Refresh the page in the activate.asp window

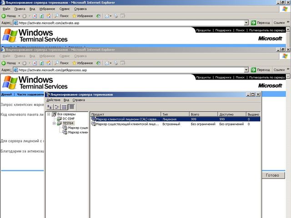41,16
